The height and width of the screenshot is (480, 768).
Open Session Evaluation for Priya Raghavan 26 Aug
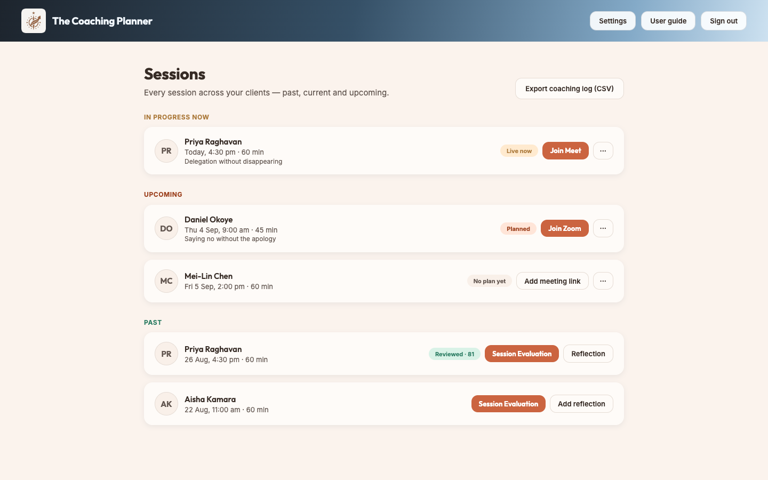[x=522, y=354]
